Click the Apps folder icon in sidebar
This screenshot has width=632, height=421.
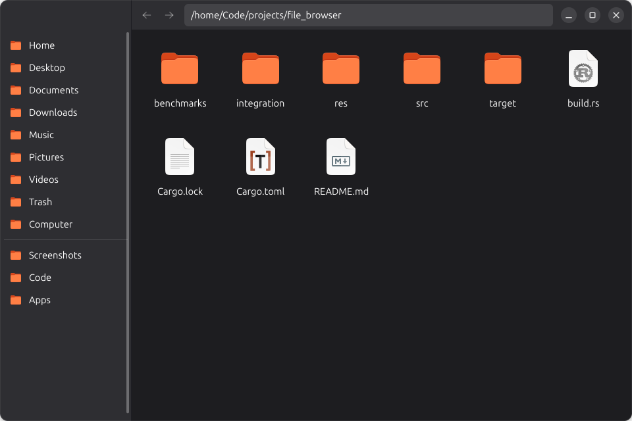16,300
